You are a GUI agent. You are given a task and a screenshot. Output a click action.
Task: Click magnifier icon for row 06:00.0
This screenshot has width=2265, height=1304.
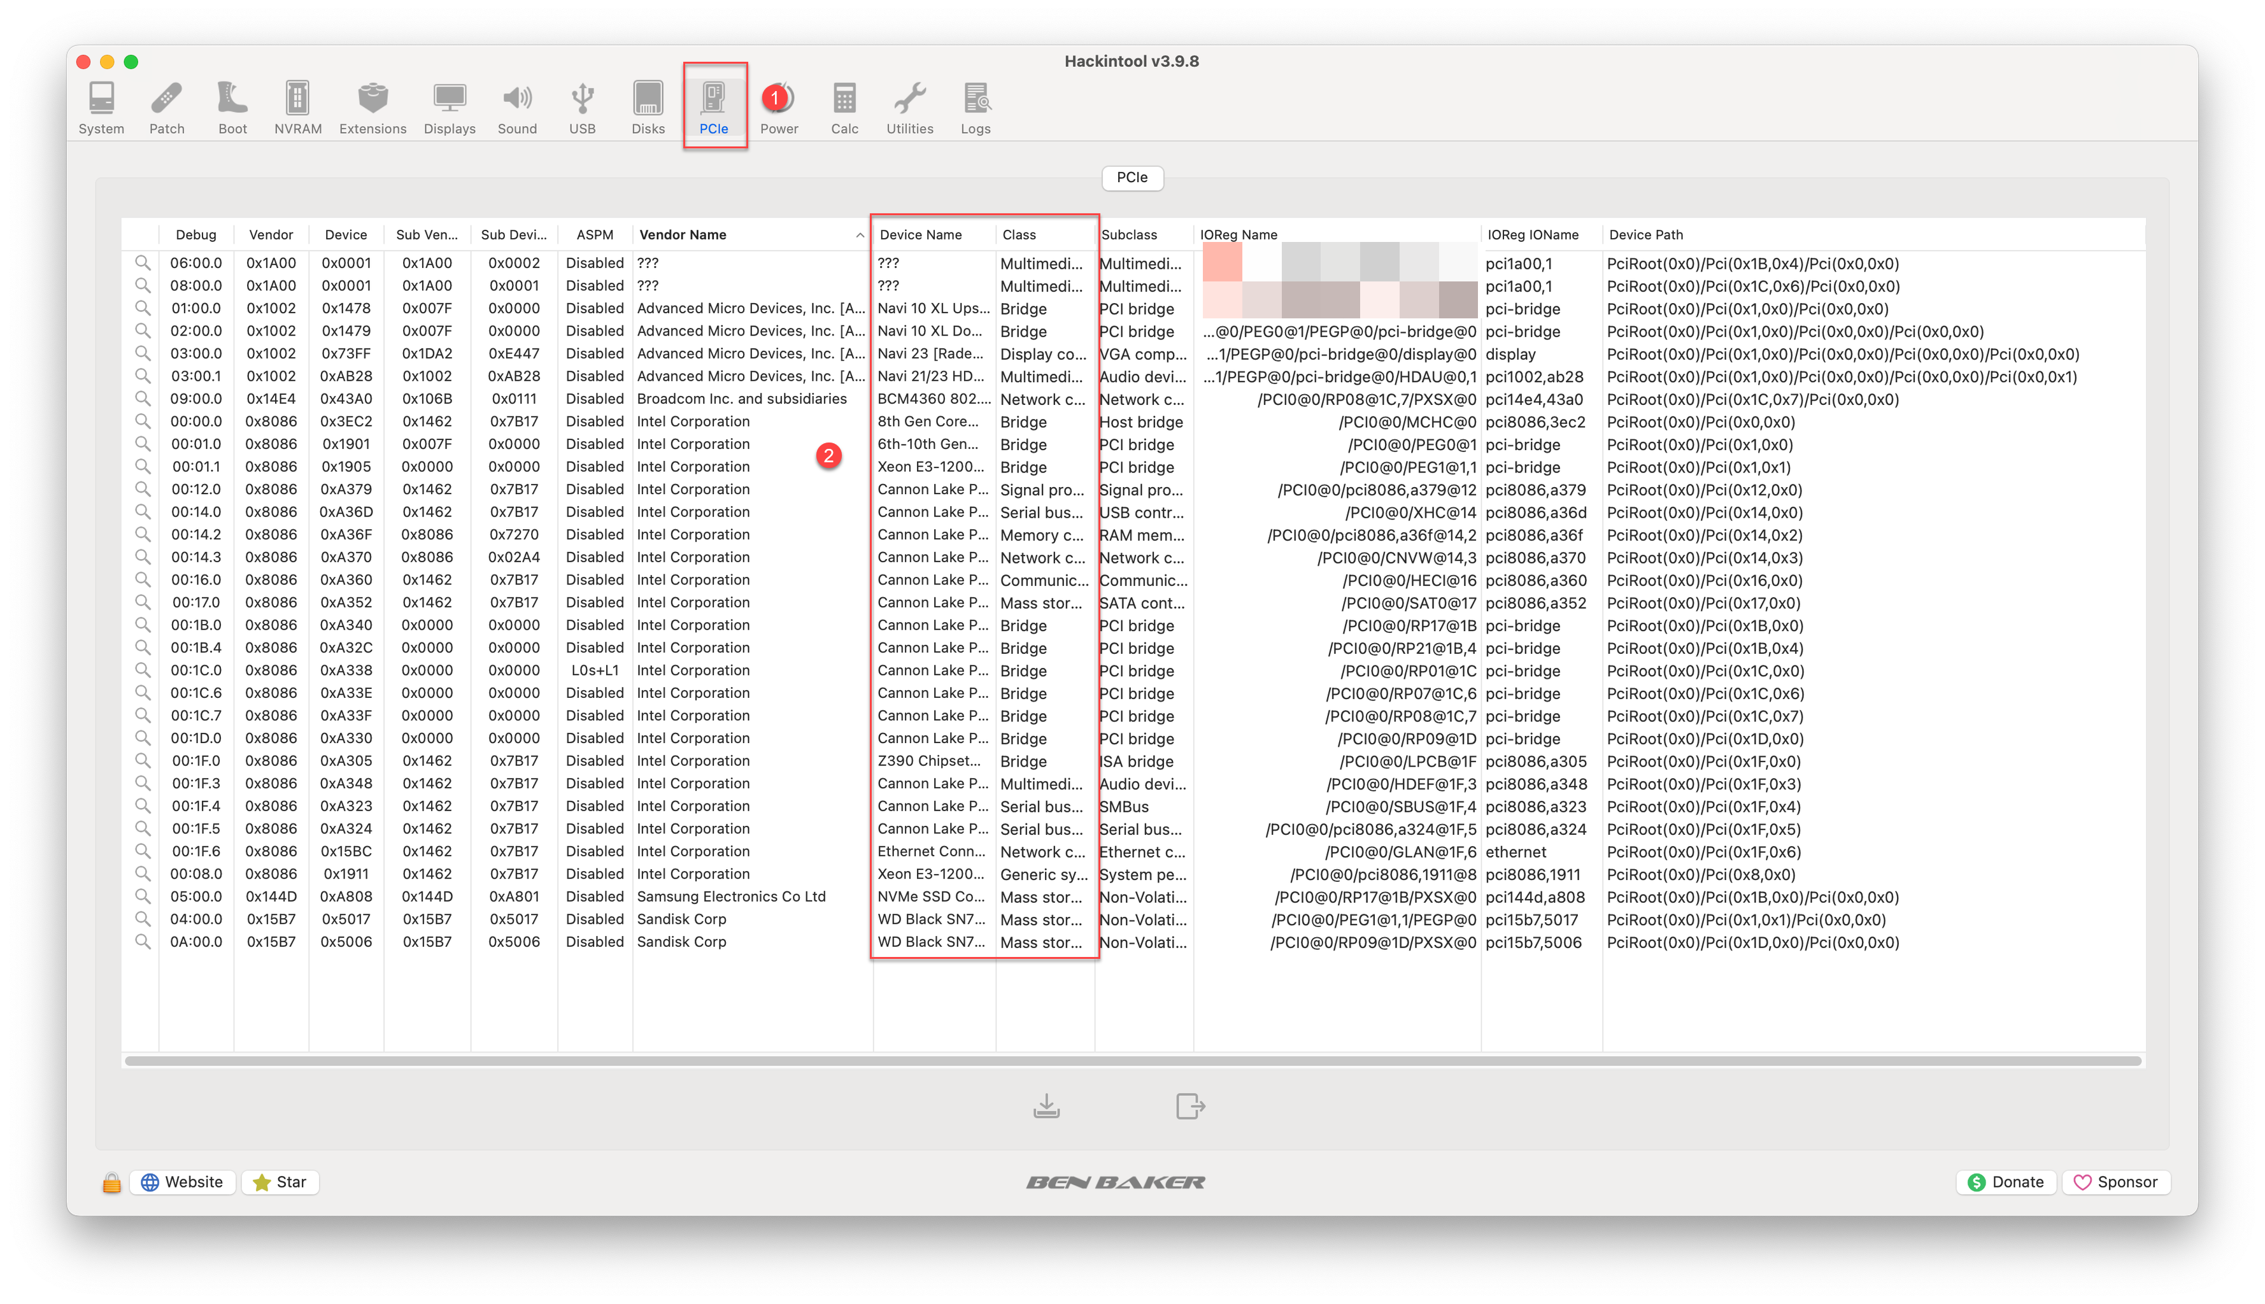click(x=143, y=262)
